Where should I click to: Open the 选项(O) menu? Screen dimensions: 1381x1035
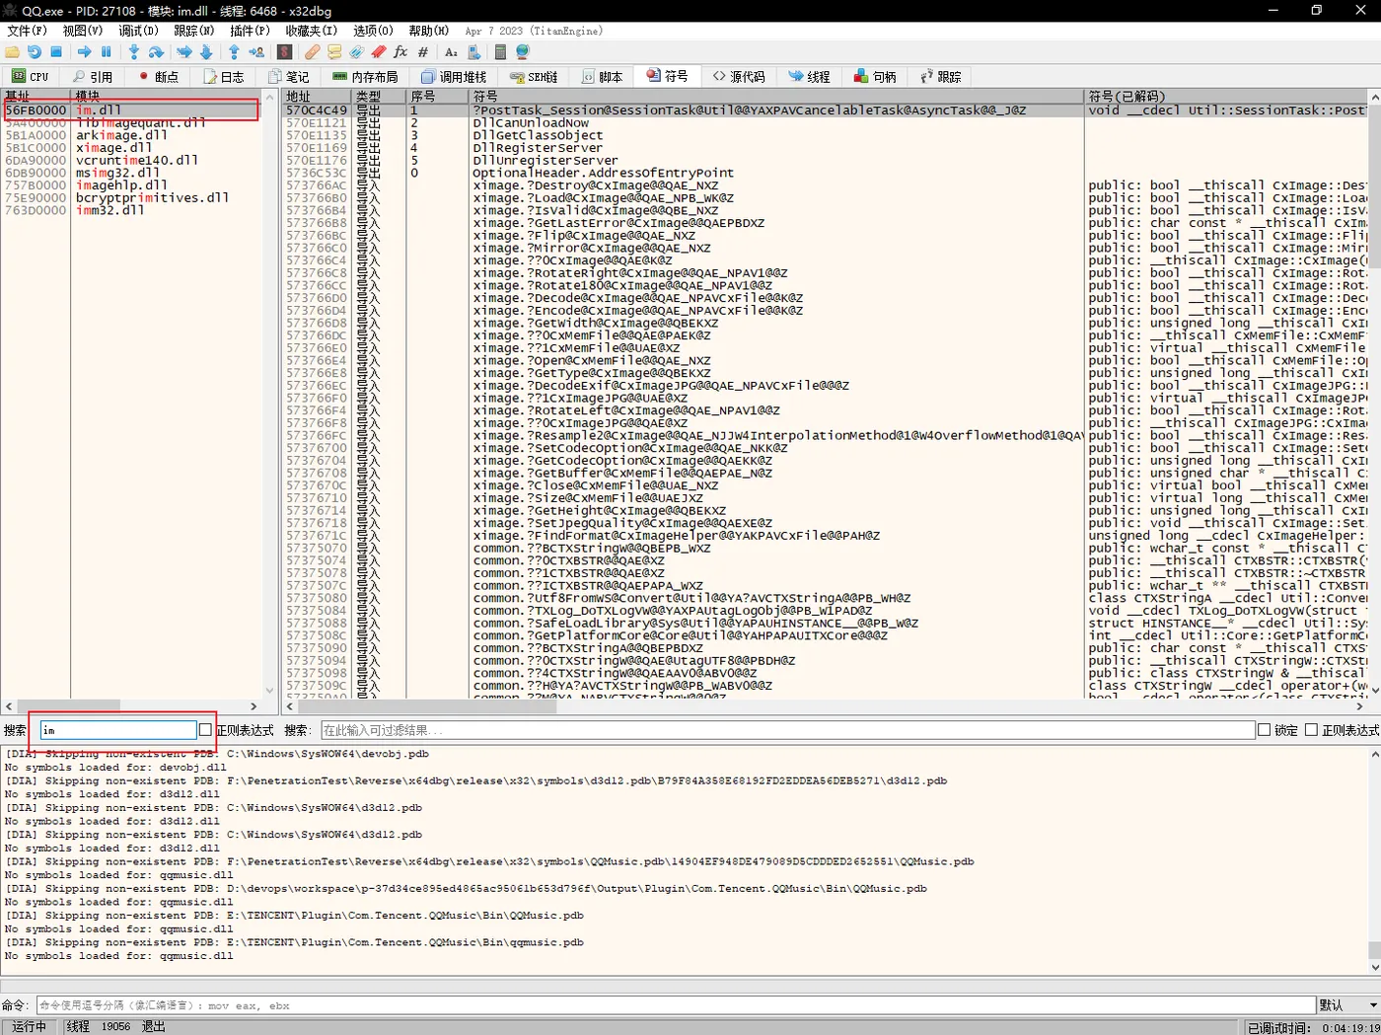373,31
